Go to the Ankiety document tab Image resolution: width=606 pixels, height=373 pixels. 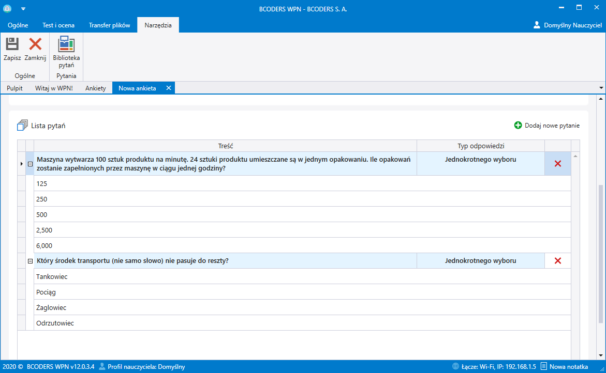point(95,88)
